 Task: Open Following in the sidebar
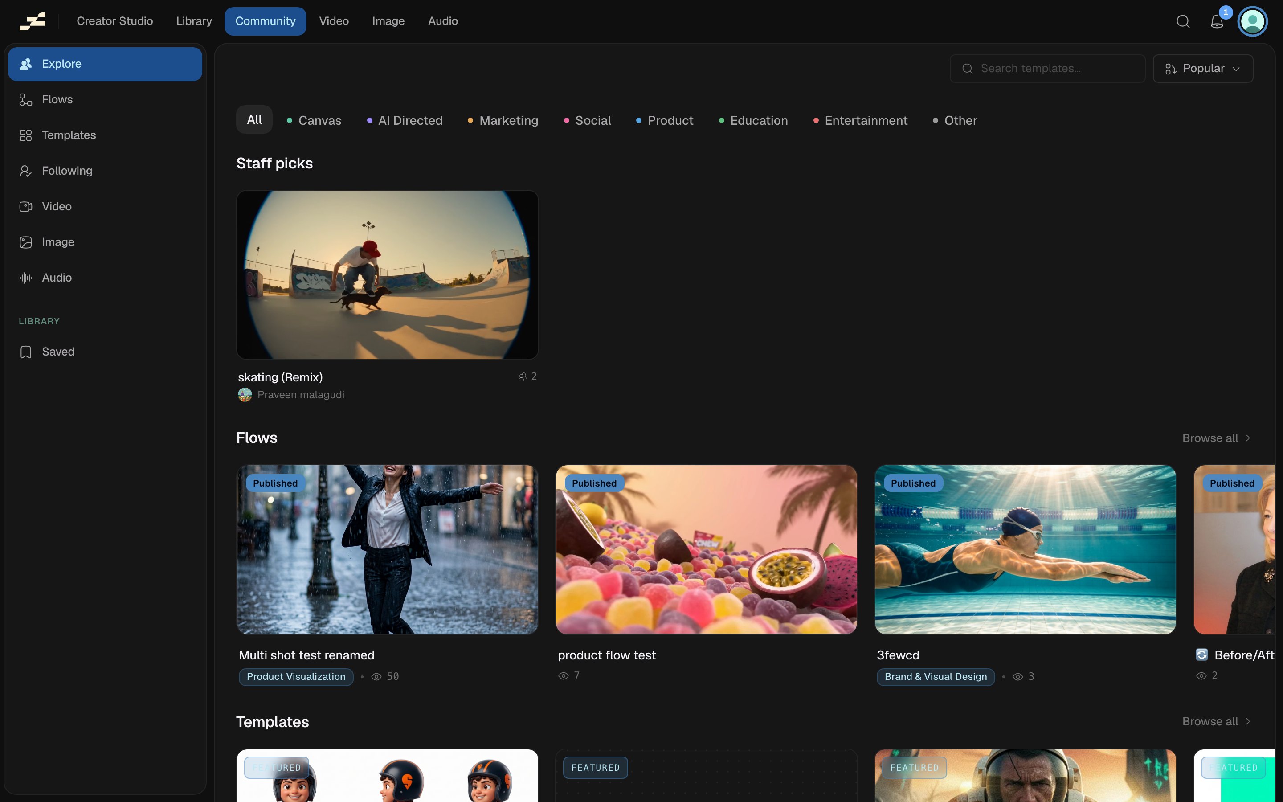coord(105,170)
